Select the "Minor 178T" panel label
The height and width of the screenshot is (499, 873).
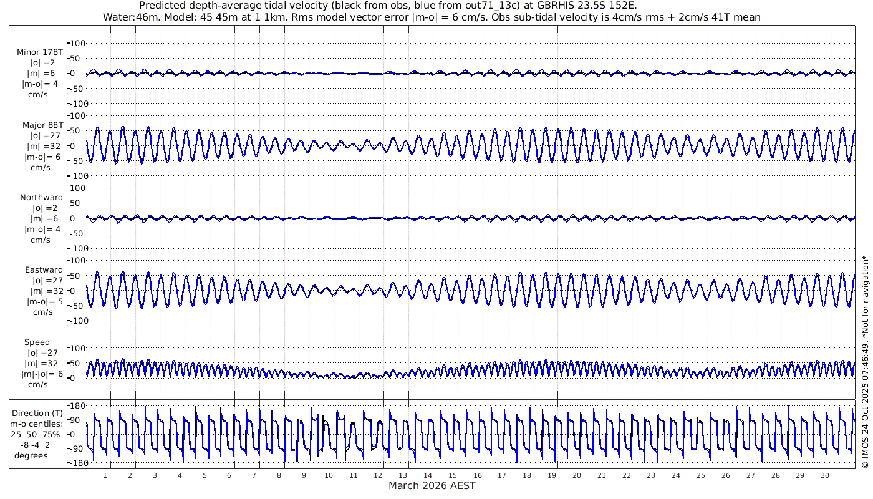40,52
